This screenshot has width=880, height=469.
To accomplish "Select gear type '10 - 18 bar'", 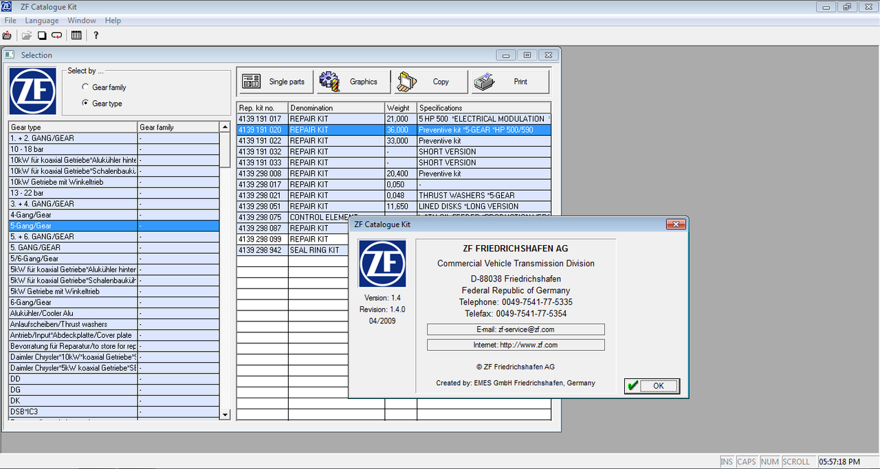I will pos(114,149).
